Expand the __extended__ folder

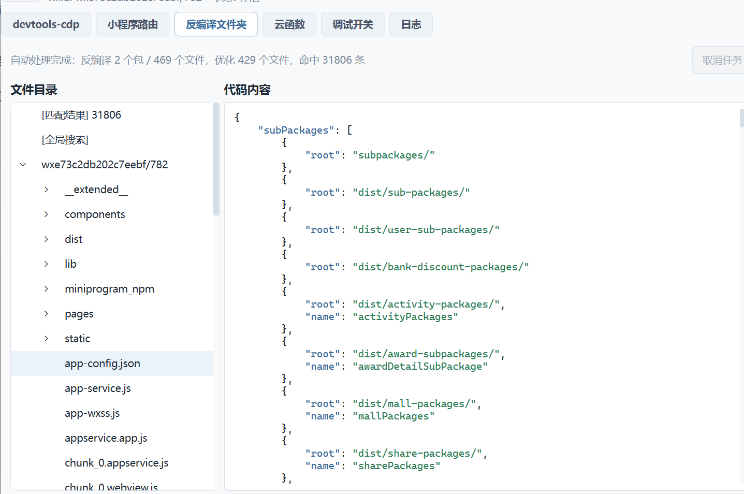tap(46, 190)
